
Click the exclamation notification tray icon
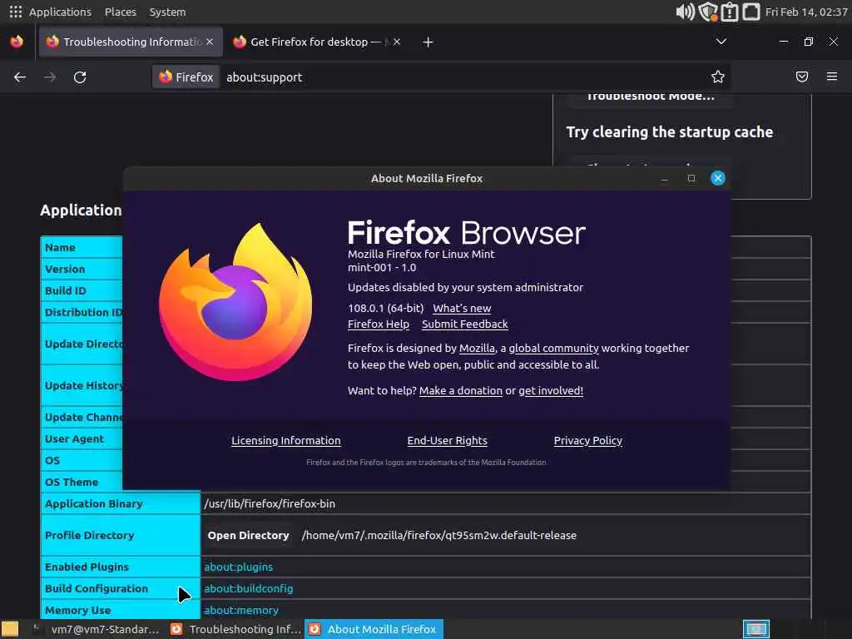point(730,12)
